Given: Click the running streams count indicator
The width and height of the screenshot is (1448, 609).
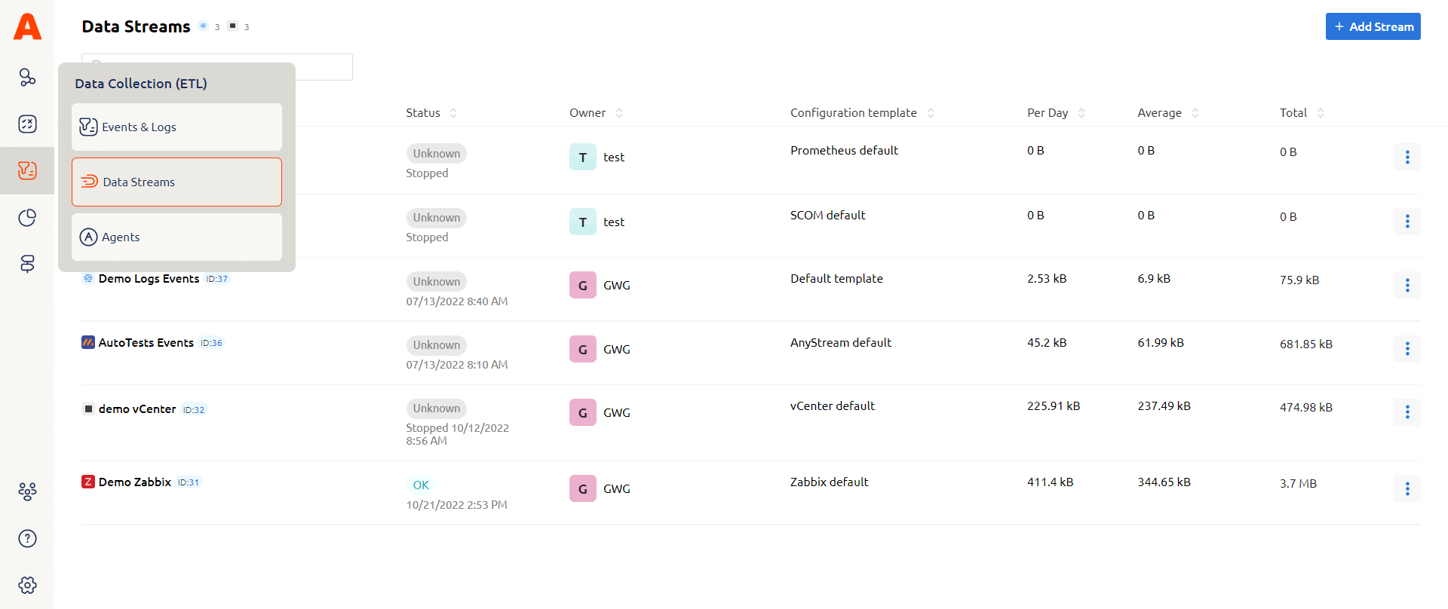Looking at the screenshot, I should coord(210,26).
